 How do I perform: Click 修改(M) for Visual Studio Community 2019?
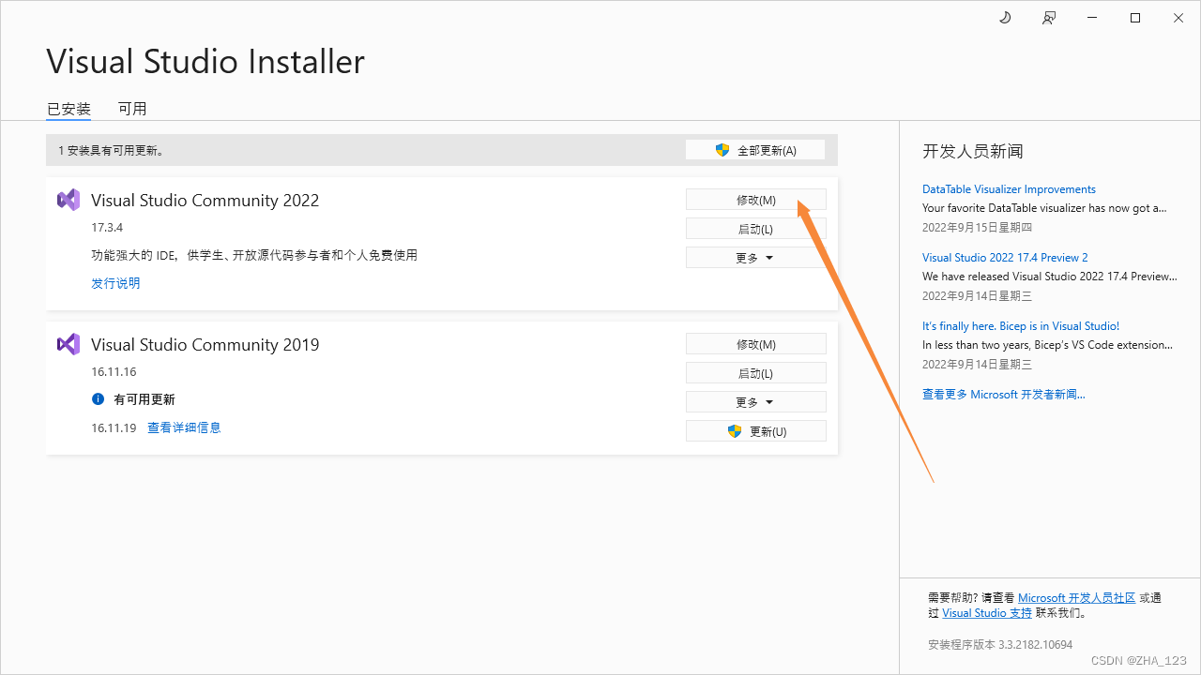pyautogui.click(x=756, y=344)
